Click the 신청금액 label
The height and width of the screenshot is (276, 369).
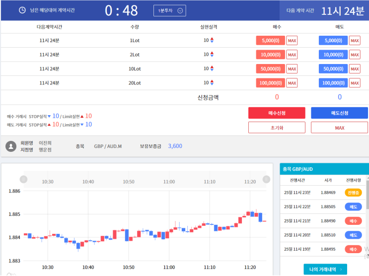pyautogui.click(x=208, y=97)
